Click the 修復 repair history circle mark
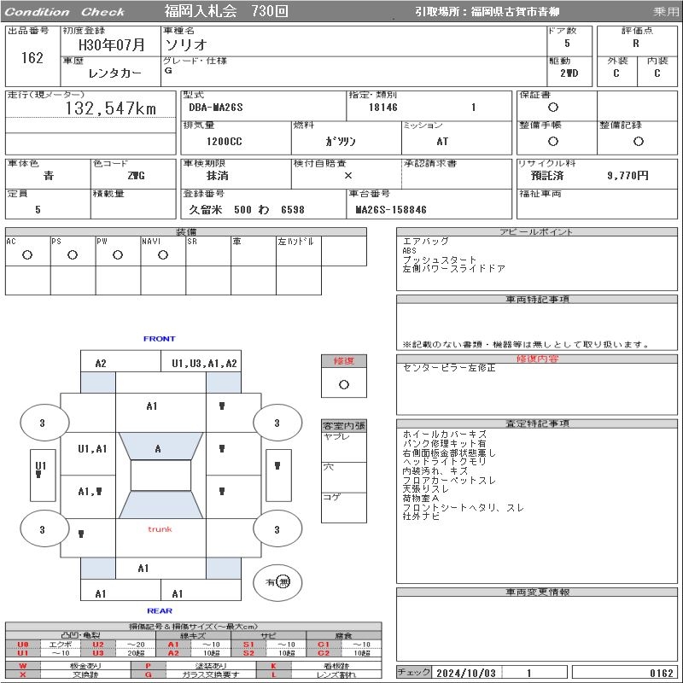Screen dimensions: 683x683 coord(343,384)
